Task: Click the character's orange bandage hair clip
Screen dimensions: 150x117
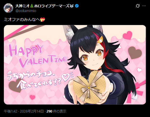Action: [x=100, y=40]
